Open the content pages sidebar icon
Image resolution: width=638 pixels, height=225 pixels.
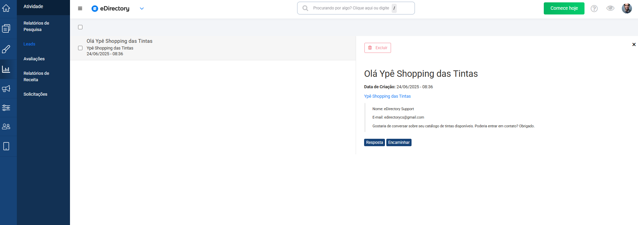point(6,29)
